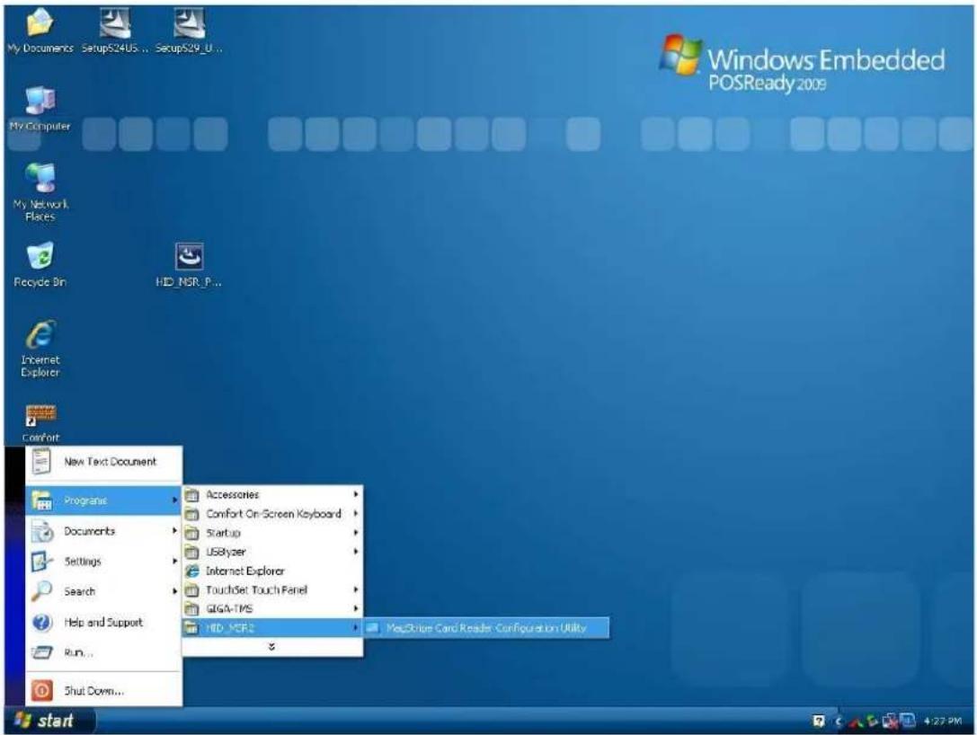Click the blue monitor tray icon

click(x=908, y=721)
